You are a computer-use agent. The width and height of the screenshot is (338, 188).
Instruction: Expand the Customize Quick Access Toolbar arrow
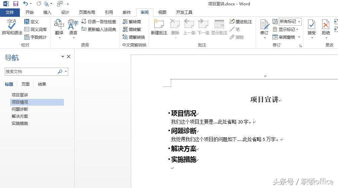68,4
